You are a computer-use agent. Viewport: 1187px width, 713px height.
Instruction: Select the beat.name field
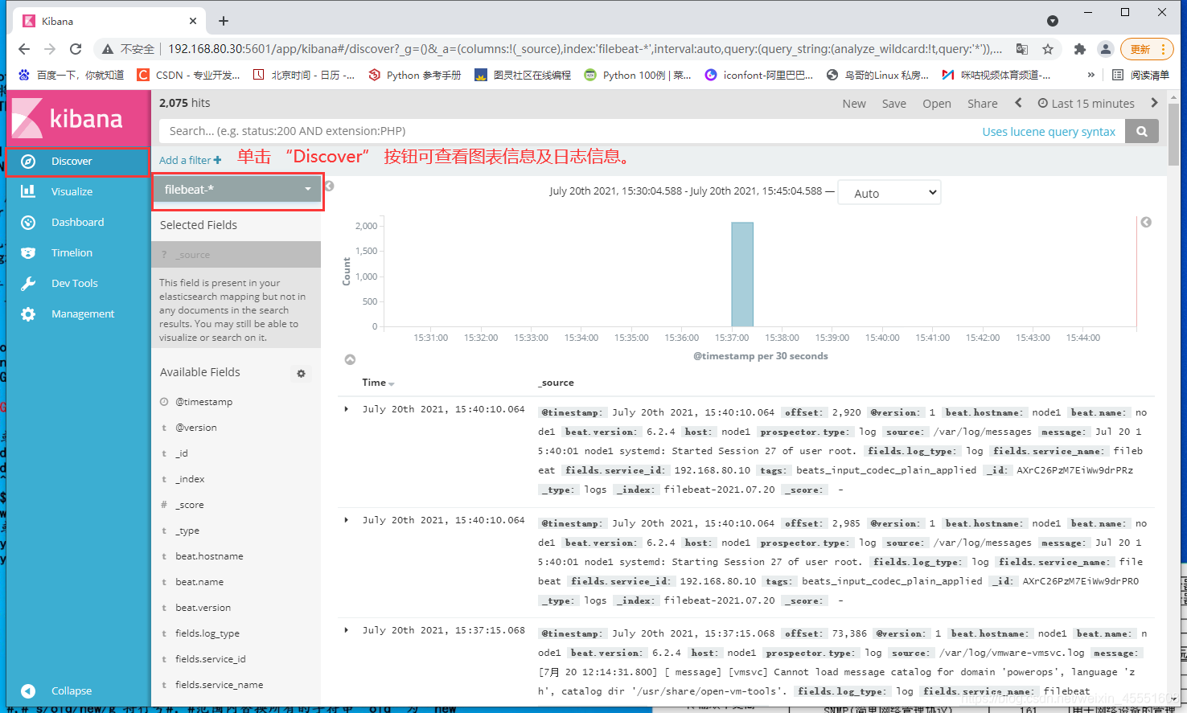pos(199,582)
